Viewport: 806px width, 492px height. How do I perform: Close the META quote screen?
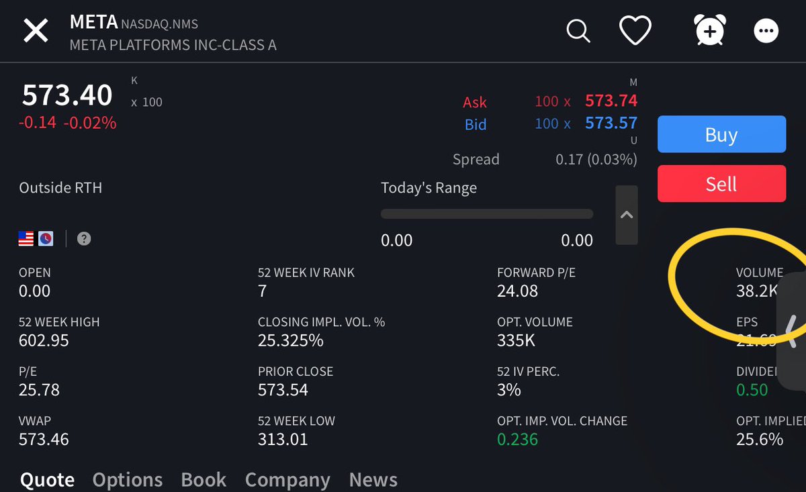tap(36, 31)
